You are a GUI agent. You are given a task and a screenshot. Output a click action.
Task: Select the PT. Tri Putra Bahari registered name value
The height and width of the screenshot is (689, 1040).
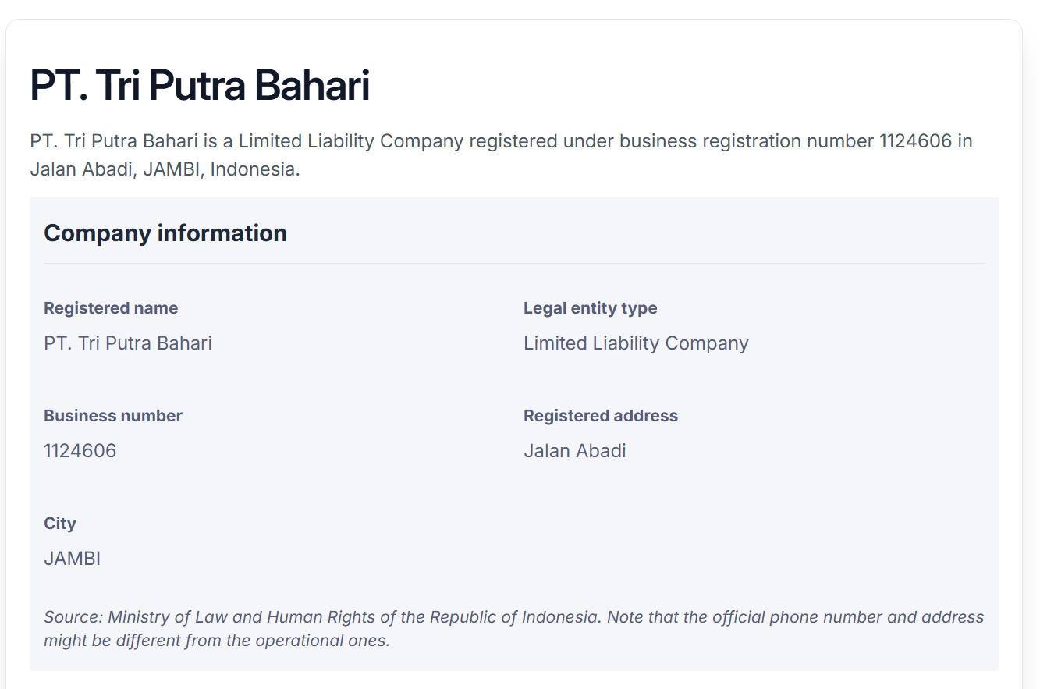128,343
